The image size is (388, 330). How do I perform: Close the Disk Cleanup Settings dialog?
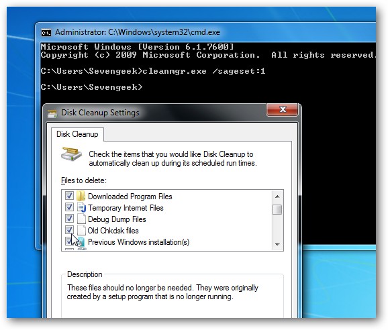pos(283,109)
